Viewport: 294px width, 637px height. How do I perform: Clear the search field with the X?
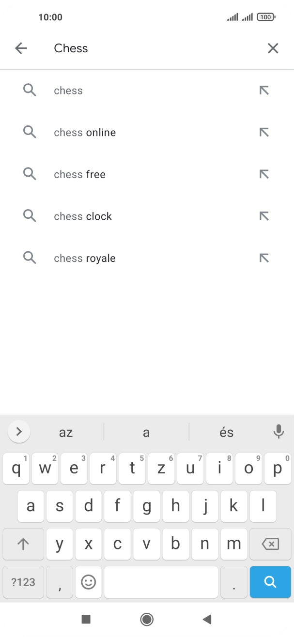point(273,48)
